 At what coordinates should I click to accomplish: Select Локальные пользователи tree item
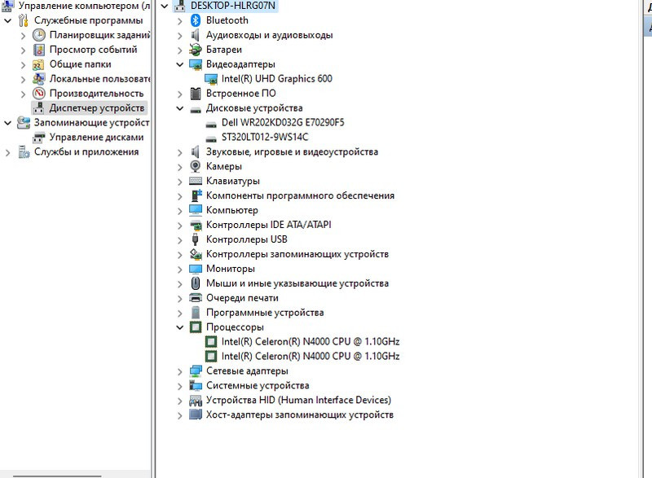tap(99, 79)
